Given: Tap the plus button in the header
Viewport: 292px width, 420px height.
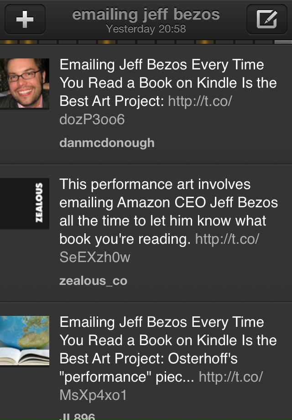Looking at the screenshot, I should 25,19.
